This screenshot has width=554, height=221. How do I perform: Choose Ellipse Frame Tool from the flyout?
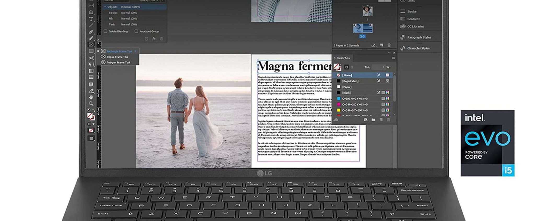coord(117,57)
